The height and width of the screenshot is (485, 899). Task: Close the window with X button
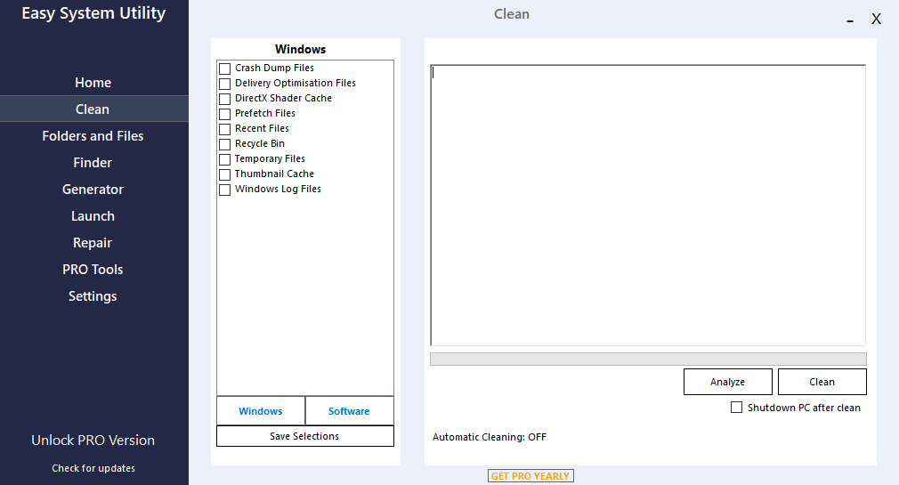(x=876, y=19)
